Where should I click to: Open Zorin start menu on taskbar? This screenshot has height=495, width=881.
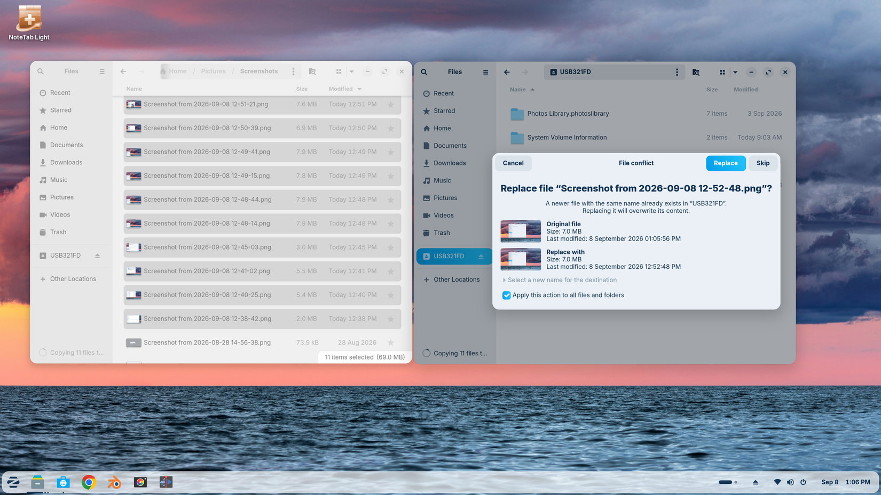13,482
